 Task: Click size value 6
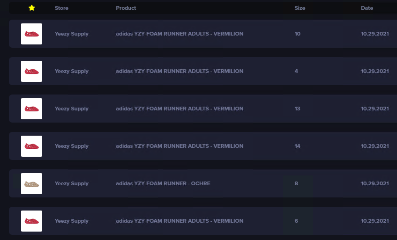click(x=296, y=221)
